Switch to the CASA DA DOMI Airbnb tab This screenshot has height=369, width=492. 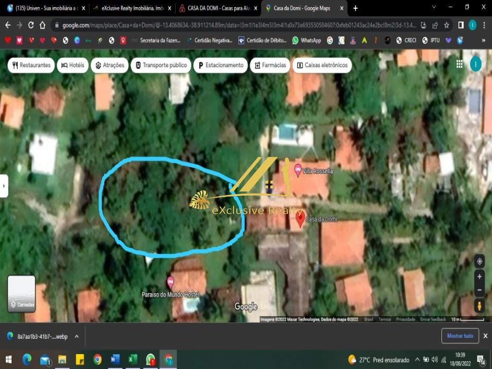pos(218,8)
